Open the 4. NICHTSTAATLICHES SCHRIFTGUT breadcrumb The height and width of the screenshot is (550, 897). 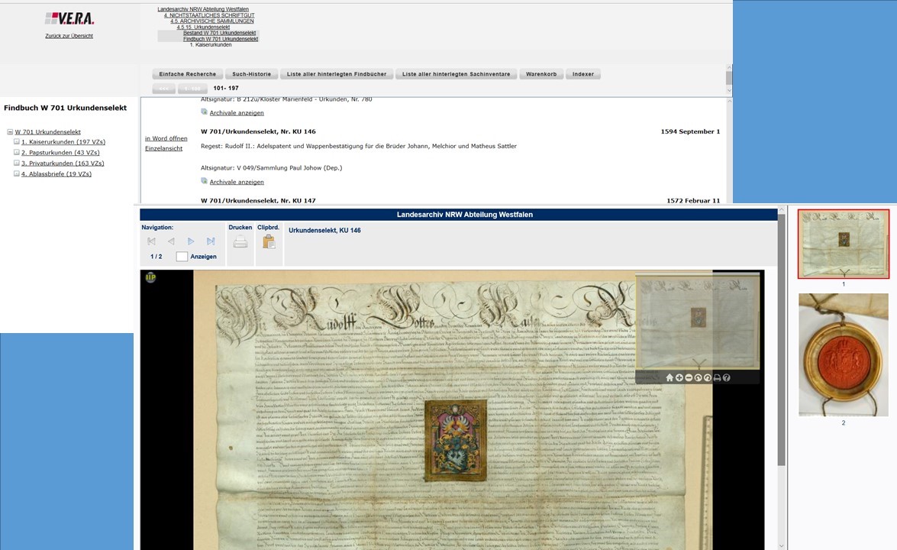click(209, 15)
